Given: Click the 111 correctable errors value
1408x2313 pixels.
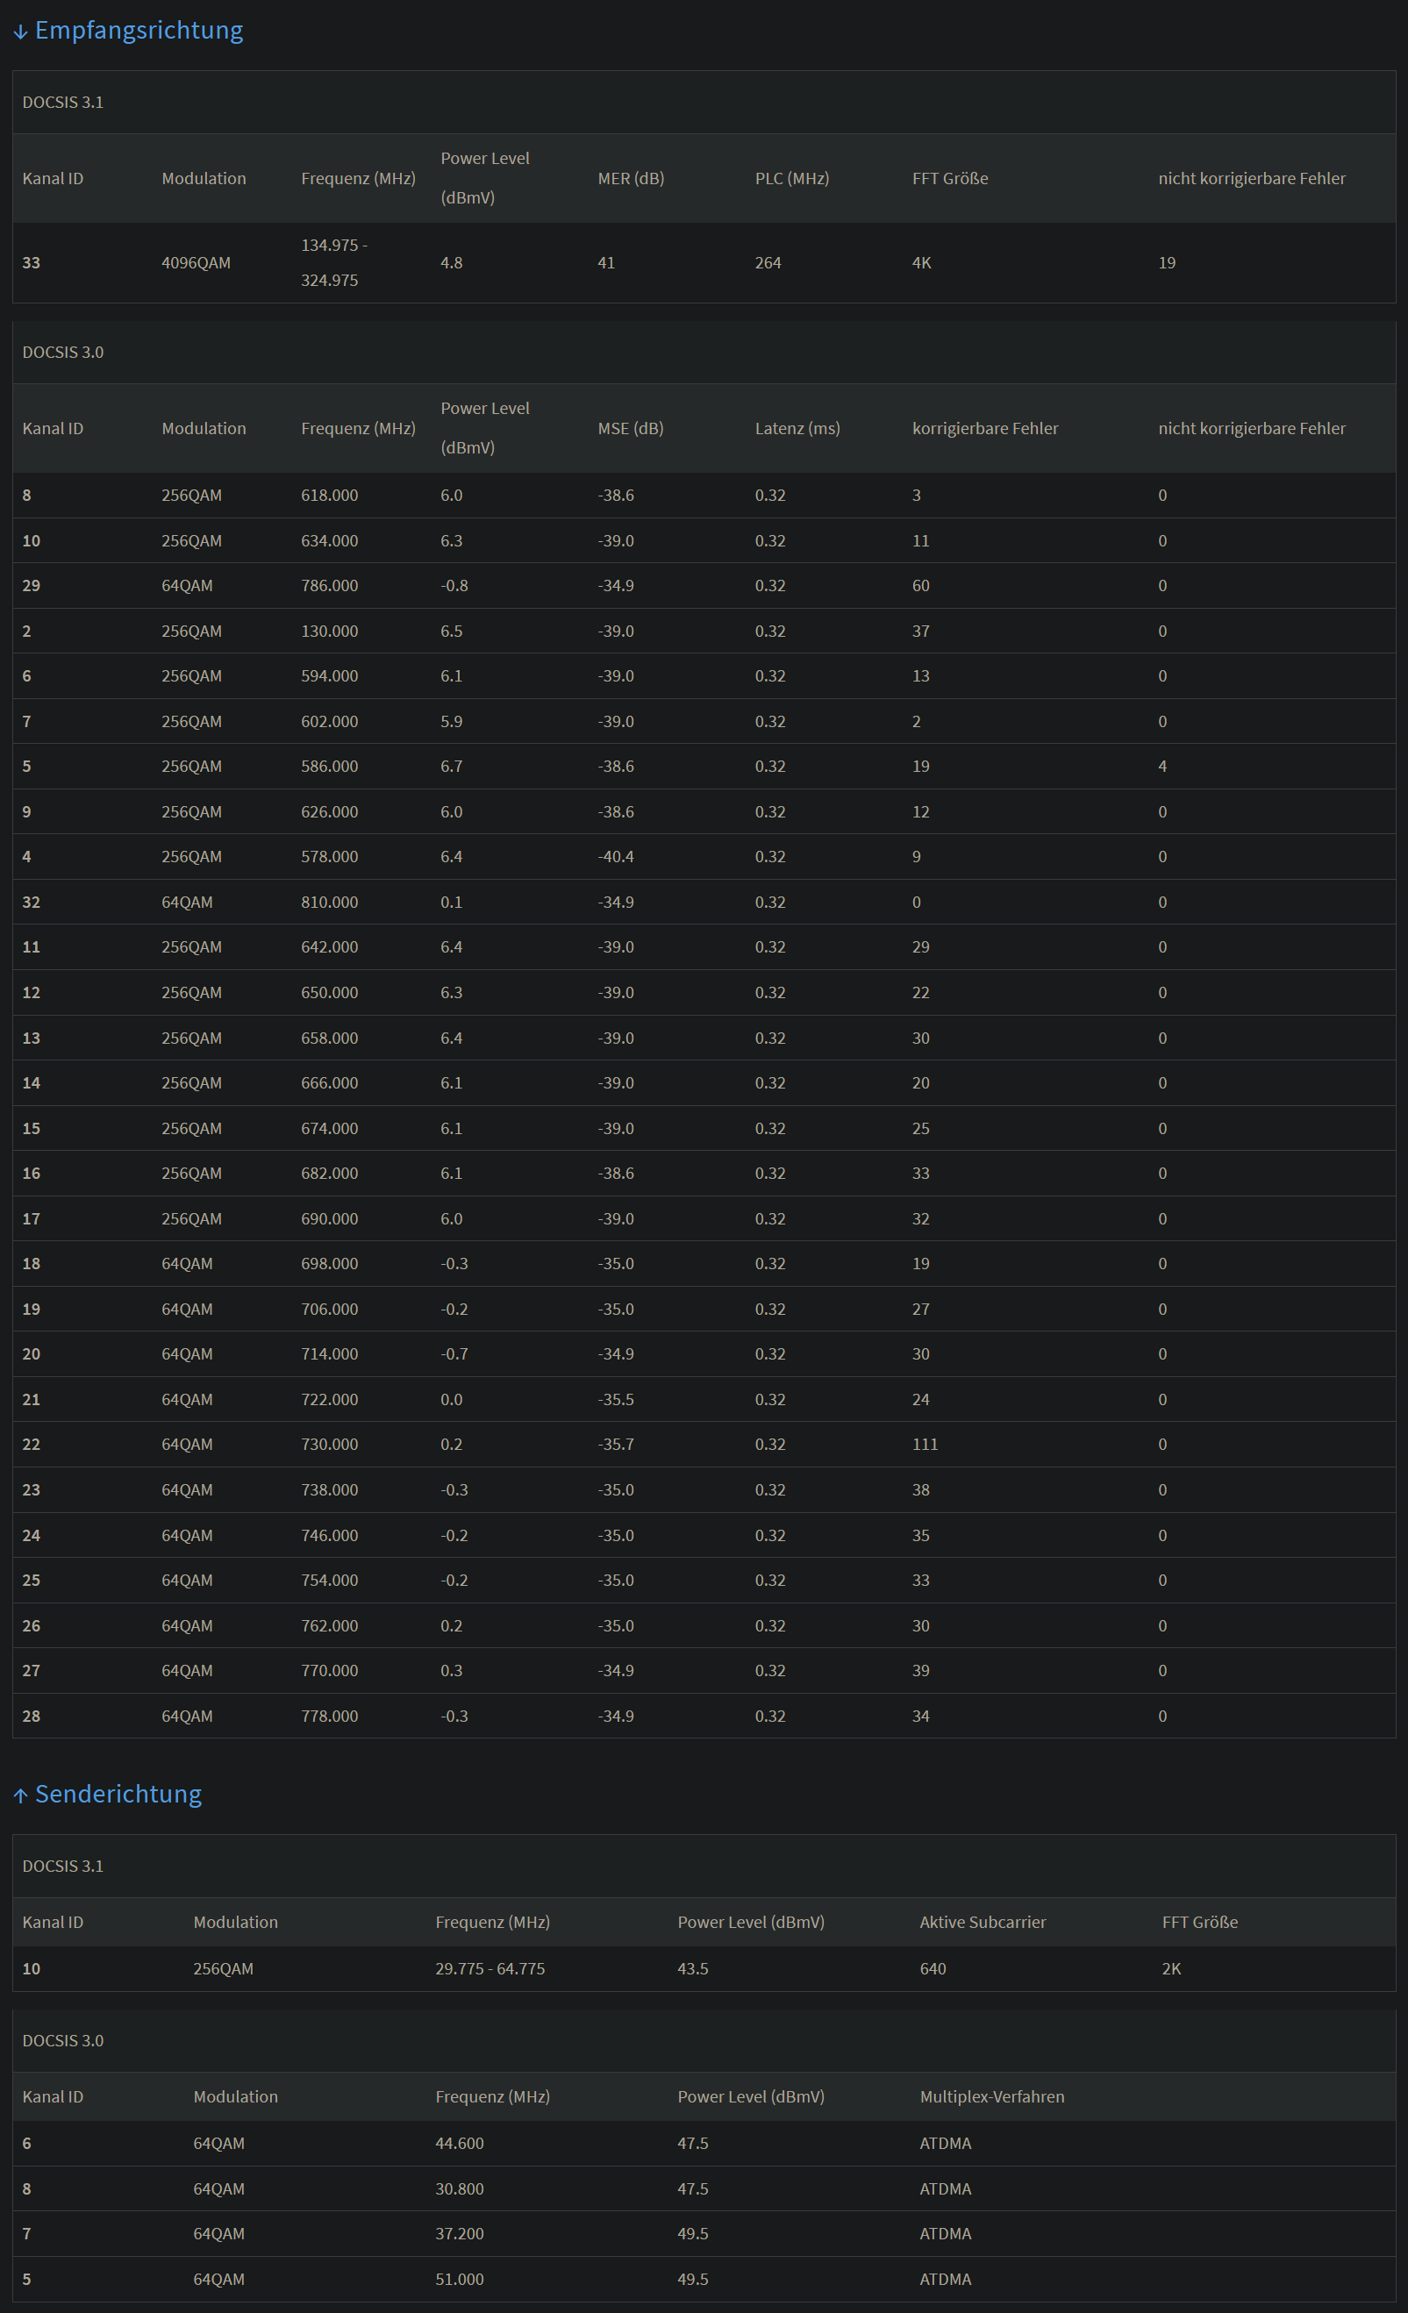Looking at the screenshot, I should (x=925, y=1444).
